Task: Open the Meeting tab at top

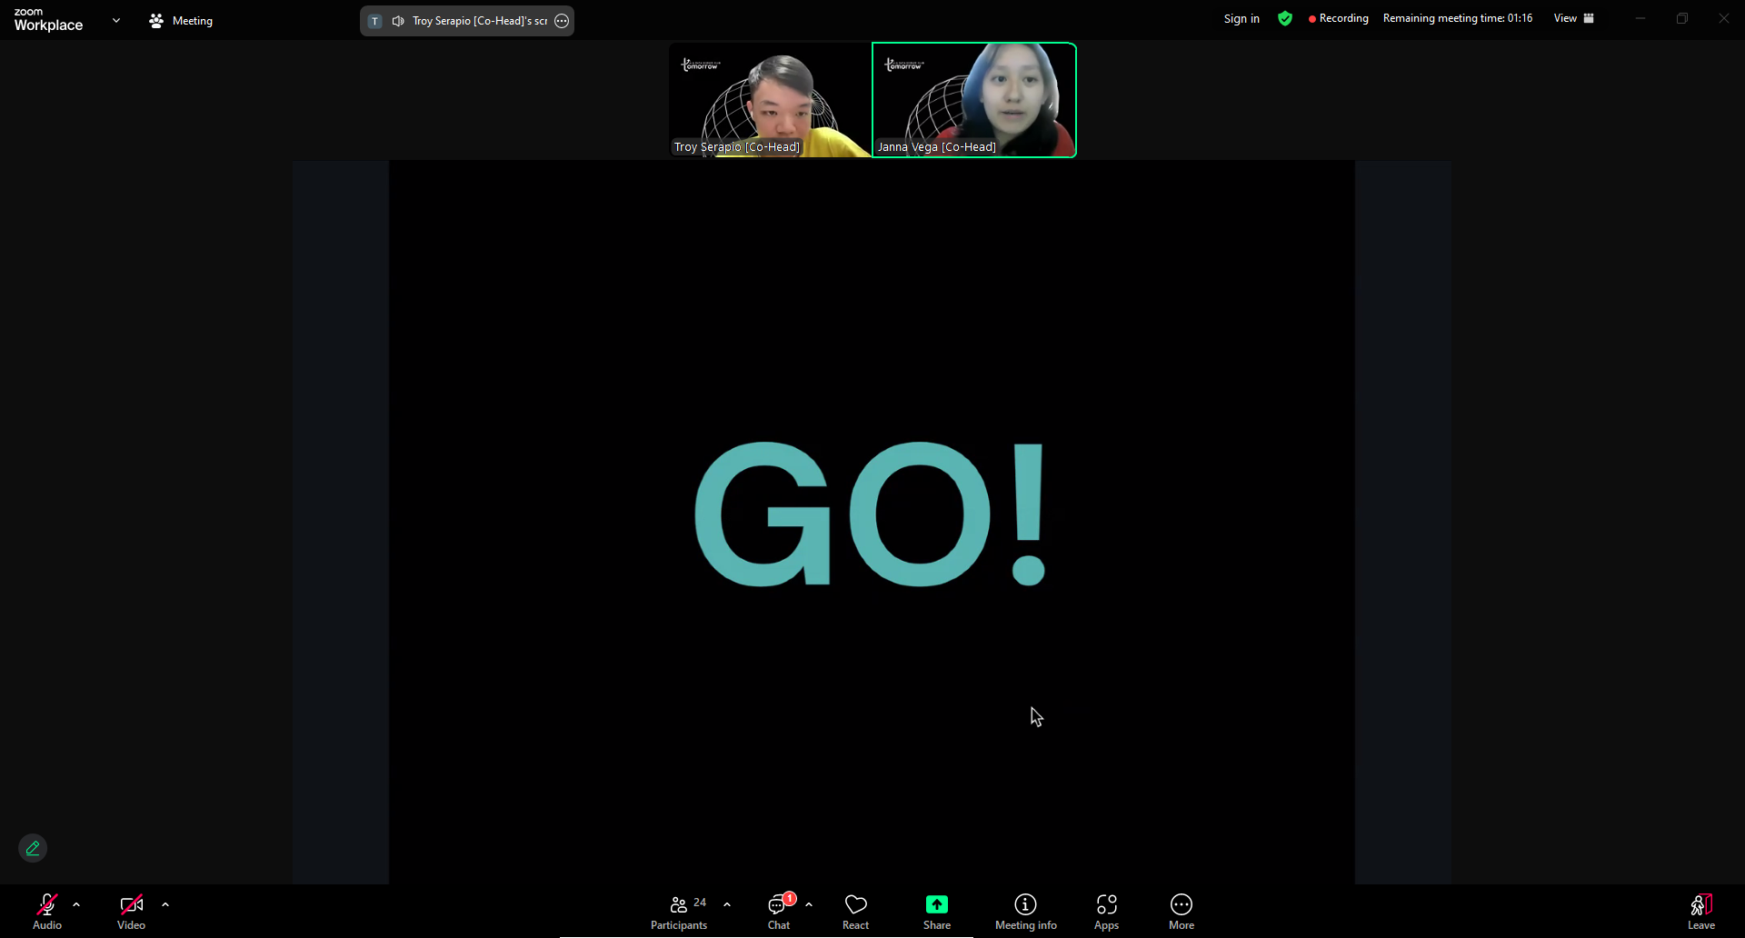Action: (x=181, y=21)
